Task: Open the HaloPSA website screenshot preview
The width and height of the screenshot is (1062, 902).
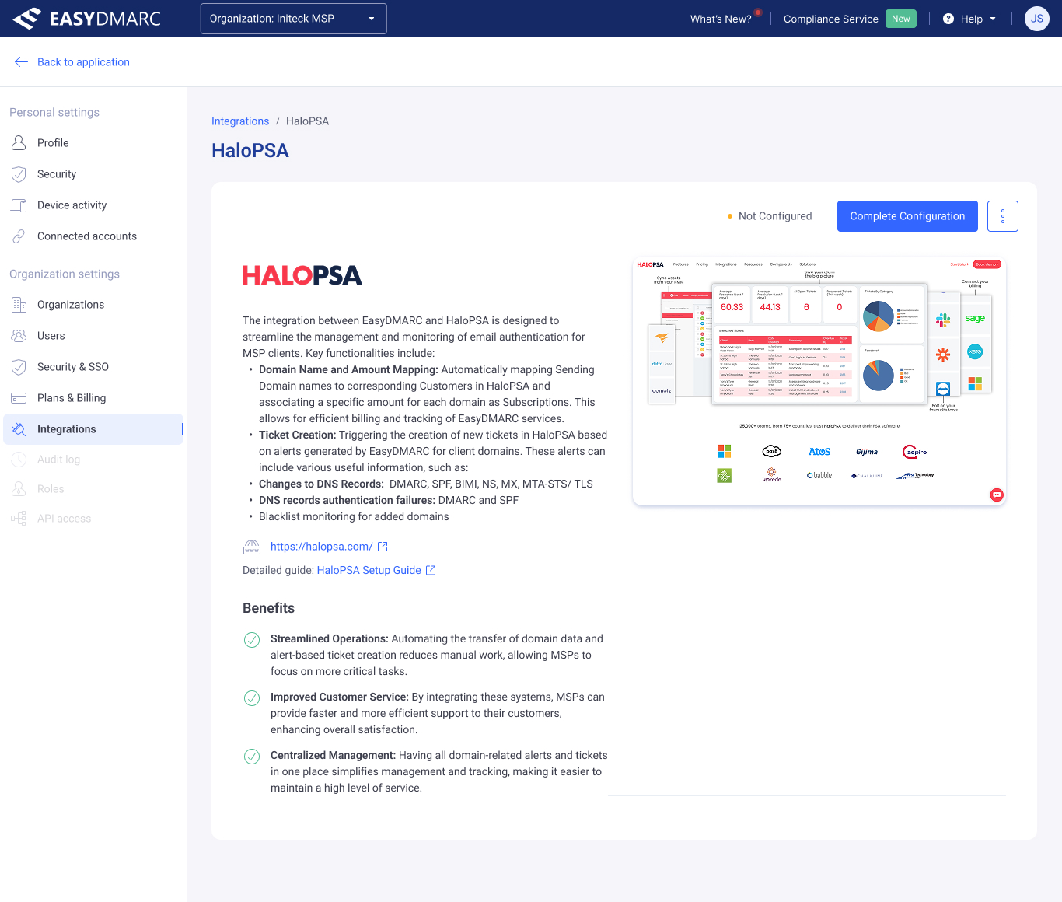Action: (x=819, y=381)
